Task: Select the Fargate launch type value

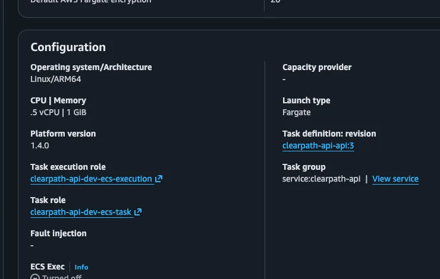Action: click(296, 112)
